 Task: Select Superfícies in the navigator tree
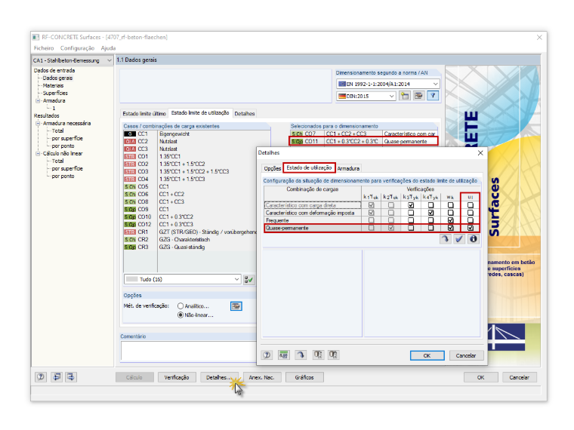click(55, 94)
